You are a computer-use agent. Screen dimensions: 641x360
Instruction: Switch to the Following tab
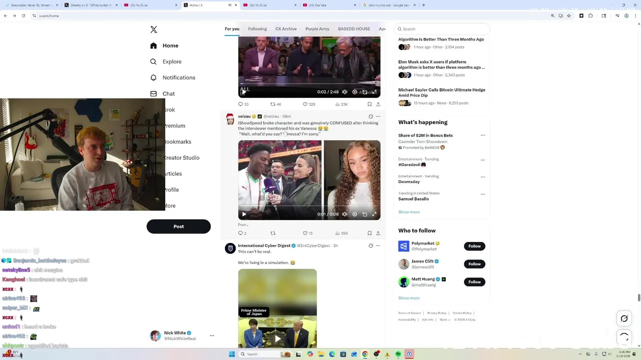[257, 29]
